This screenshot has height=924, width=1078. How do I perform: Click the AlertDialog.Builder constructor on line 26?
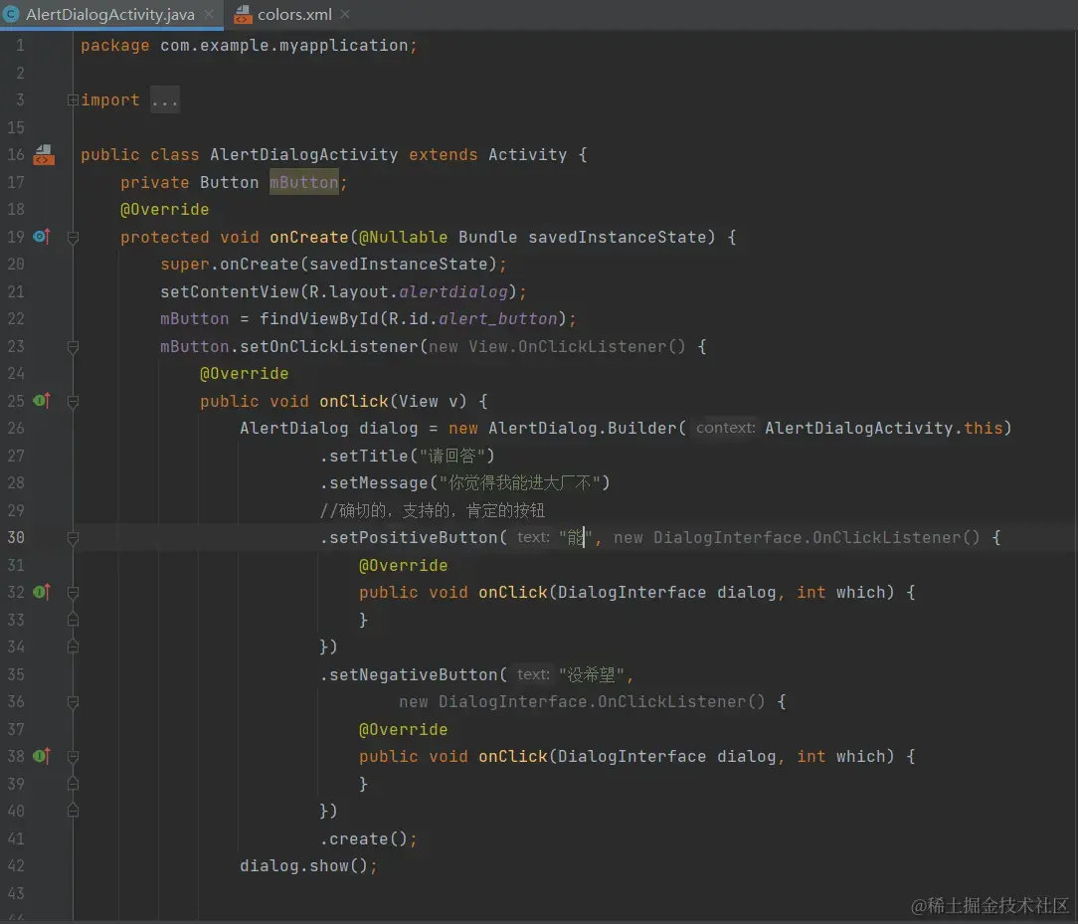pyautogui.click(x=583, y=429)
